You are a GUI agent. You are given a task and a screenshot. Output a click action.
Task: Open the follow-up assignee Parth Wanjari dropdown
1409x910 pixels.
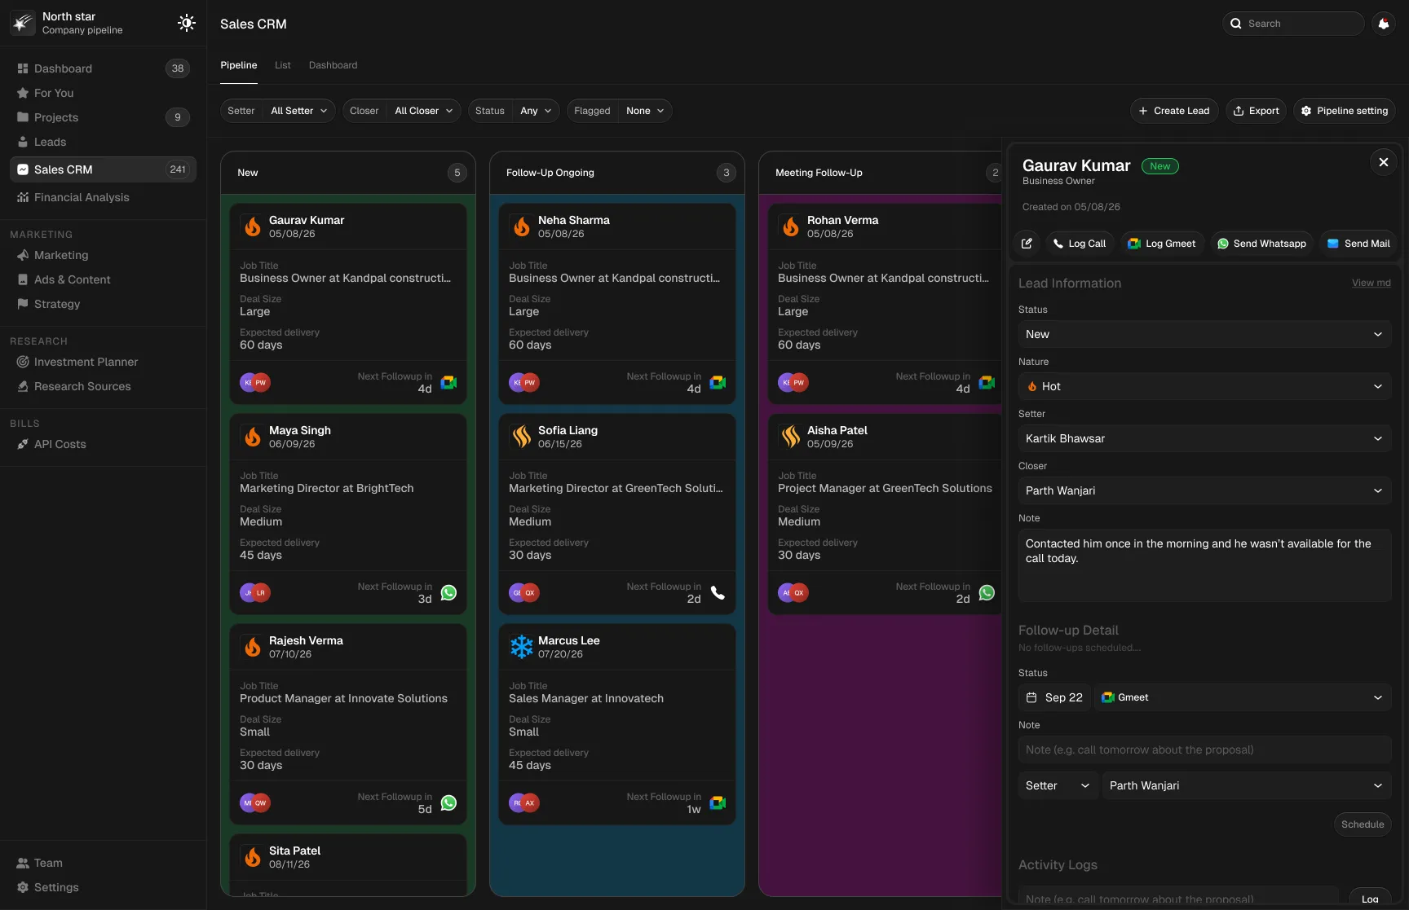[1247, 785]
